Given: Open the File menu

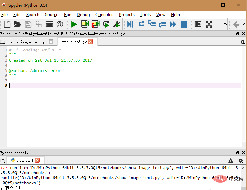Looking at the screenshot, I should click(x=4, y=15).
